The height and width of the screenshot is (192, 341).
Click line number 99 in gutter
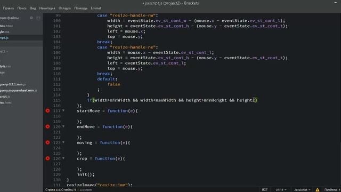tap(58, 15)
